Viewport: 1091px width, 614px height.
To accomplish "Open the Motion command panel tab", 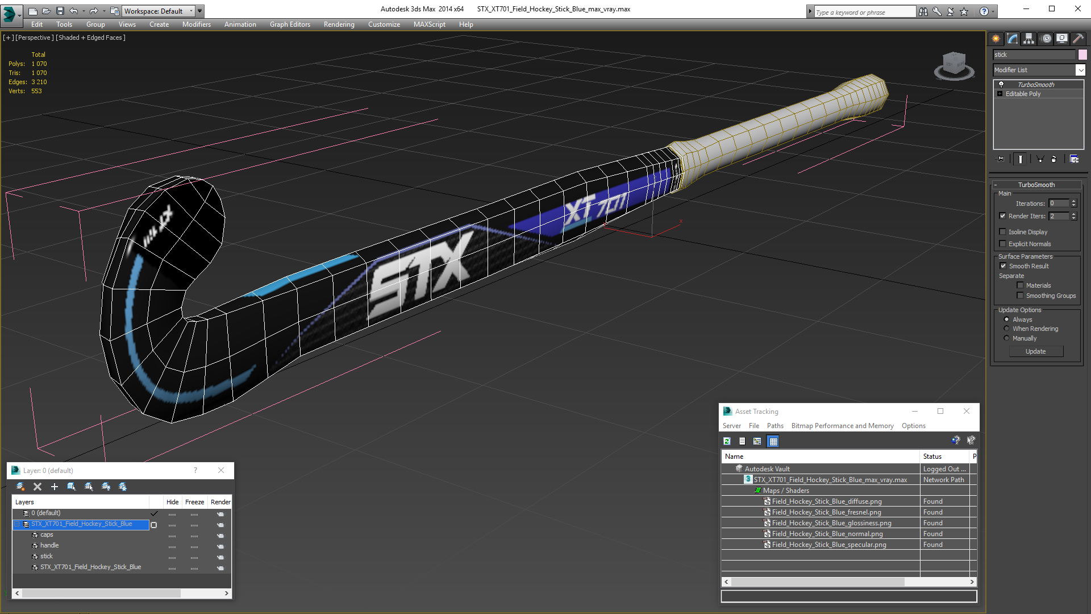I will [x=1046, y=39].
